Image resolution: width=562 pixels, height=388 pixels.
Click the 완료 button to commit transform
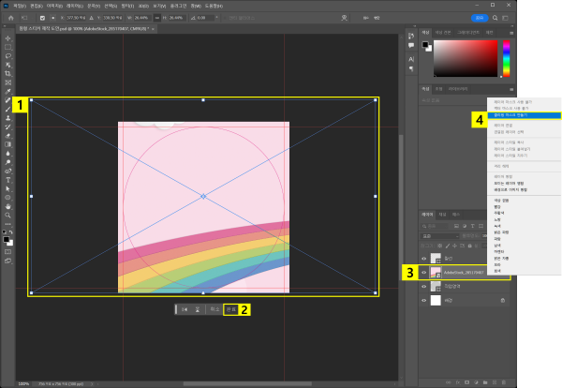pos(230,307)
